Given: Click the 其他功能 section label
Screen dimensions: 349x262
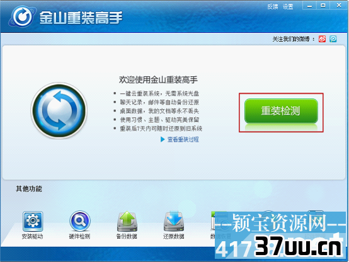Looking at the screenshot, I should tap(29, 189).
